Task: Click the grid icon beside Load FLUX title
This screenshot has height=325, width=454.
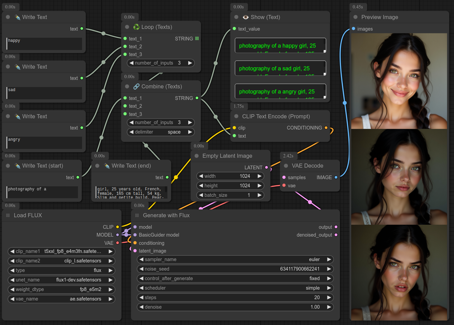Action: pos(8,216)
